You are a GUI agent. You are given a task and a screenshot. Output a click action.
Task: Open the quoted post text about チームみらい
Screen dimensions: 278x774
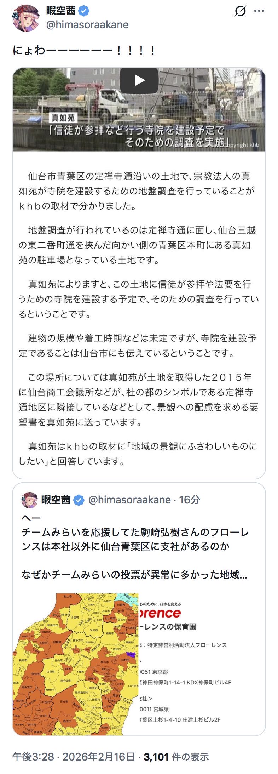click(134, 539)
